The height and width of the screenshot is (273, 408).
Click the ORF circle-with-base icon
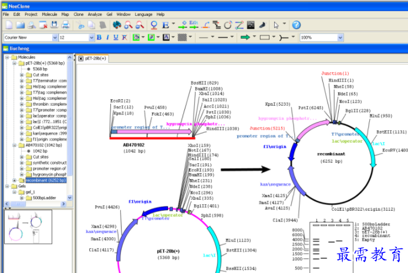pos(154,25)
